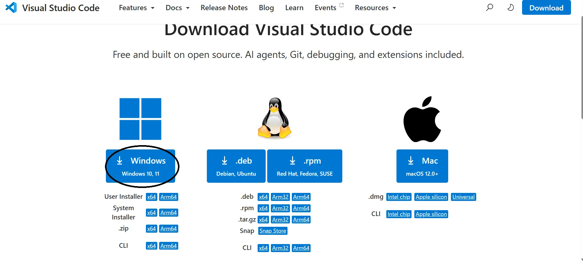583x261 pixels.
Task: Select System Installer x64 link
Action: click(151, 213)
